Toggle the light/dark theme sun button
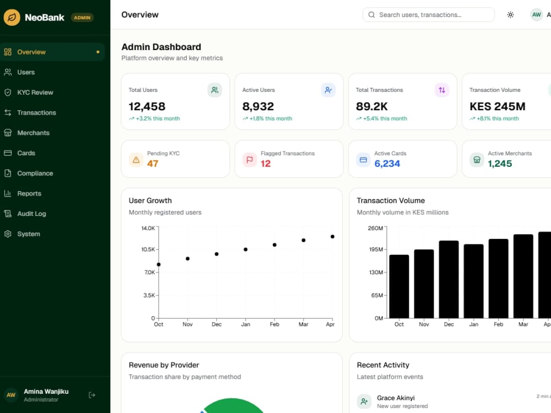This screenshot has width=551, height=413. pos(510,15)
